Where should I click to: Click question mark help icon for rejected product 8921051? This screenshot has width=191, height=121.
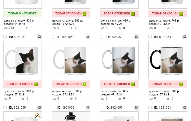pos(36,84)
